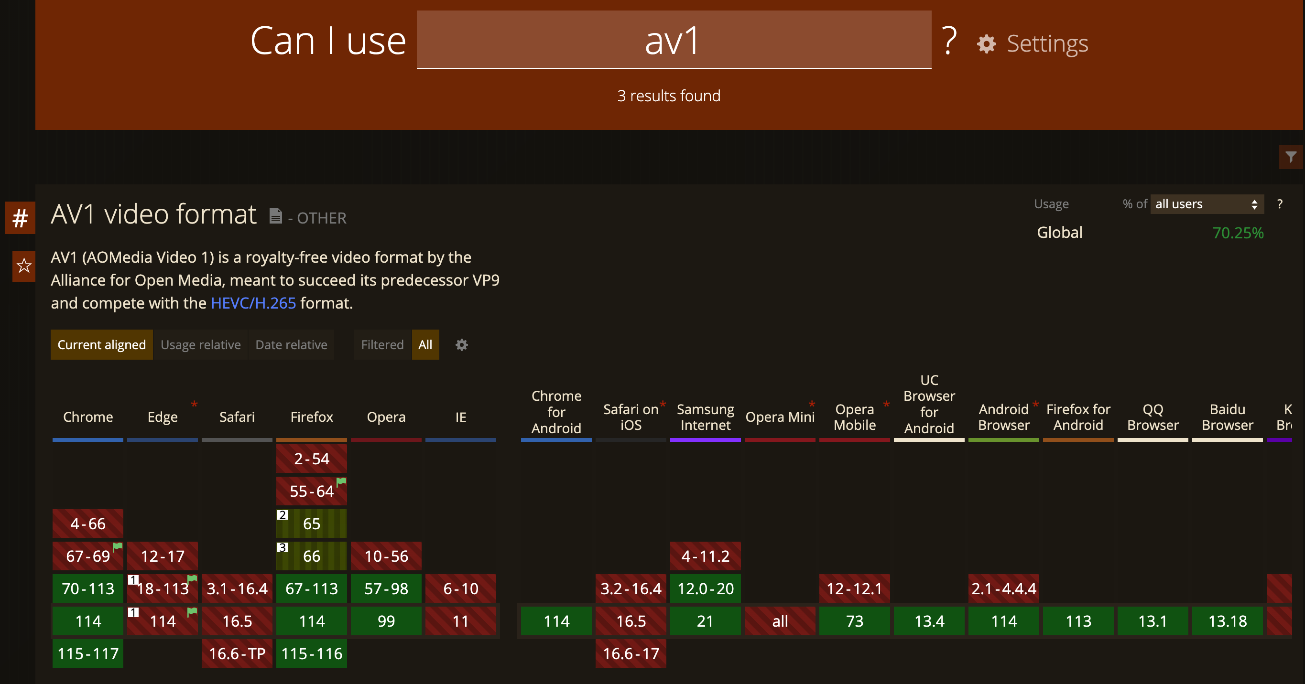
Task: Select Safari 3.1-16.4 version cell
Action: 237,588
